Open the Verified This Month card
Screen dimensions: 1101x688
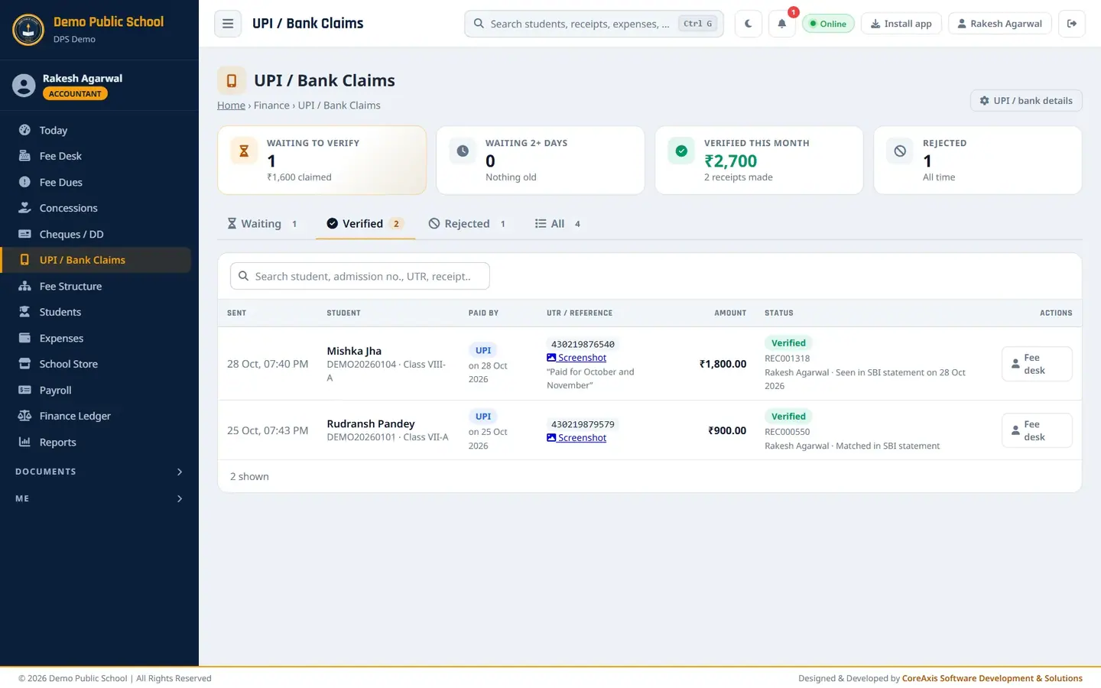point(759,161)
